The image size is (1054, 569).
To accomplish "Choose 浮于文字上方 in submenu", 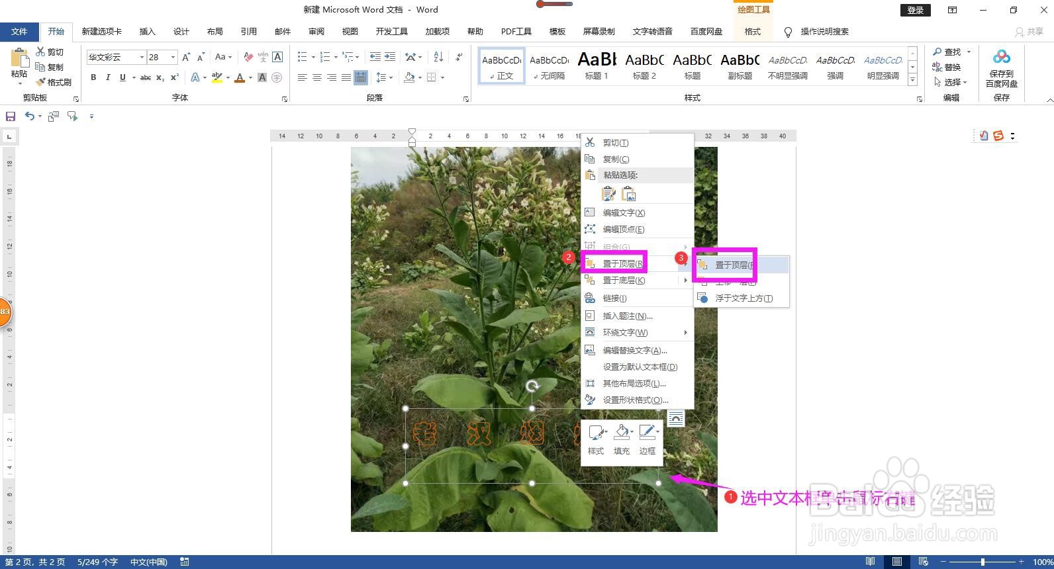I will [742, 298].
